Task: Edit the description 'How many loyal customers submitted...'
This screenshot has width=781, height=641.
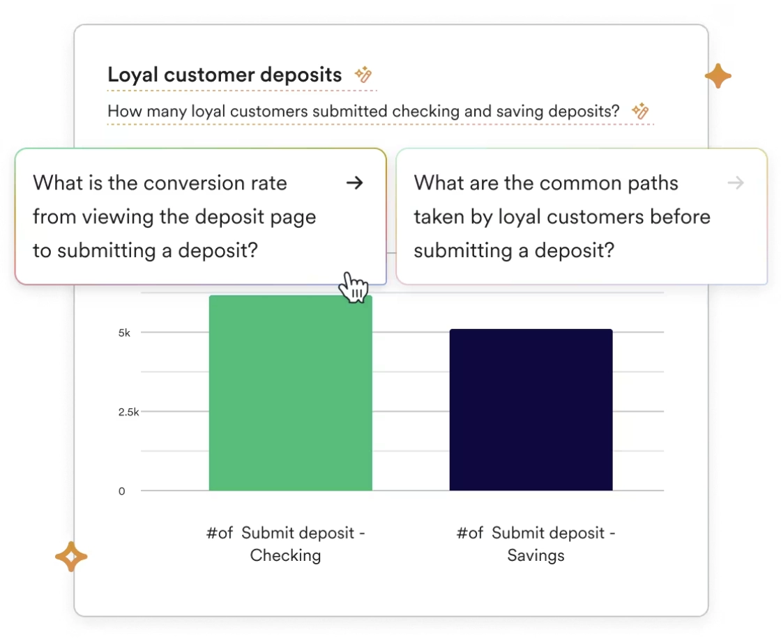Action: click(363, 111)
